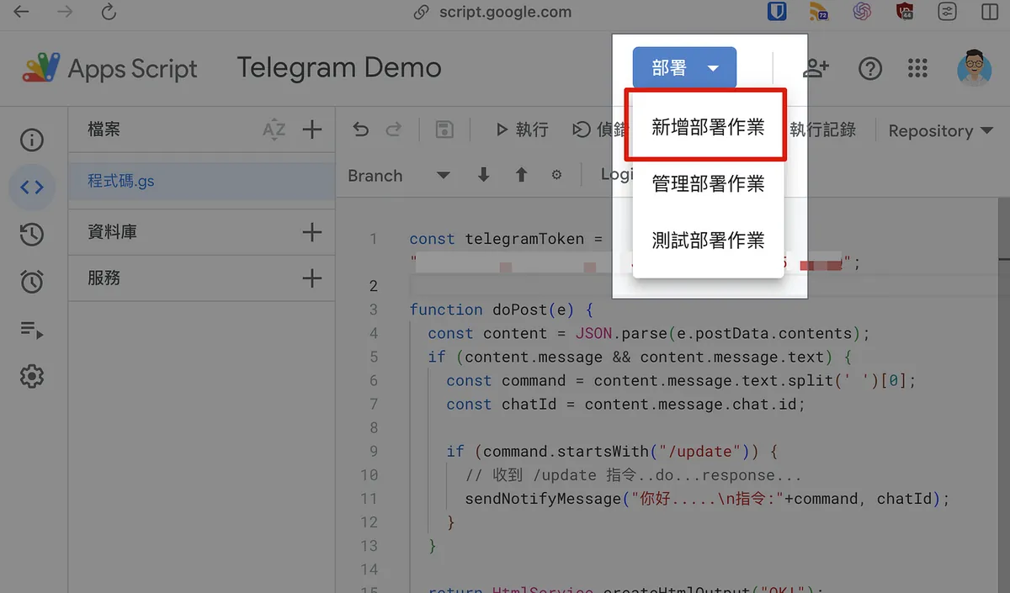Open the Executions list icon in sidebar
This screenshot has height=593, width=1010.
pyautogui.click(x=32, y=329)
